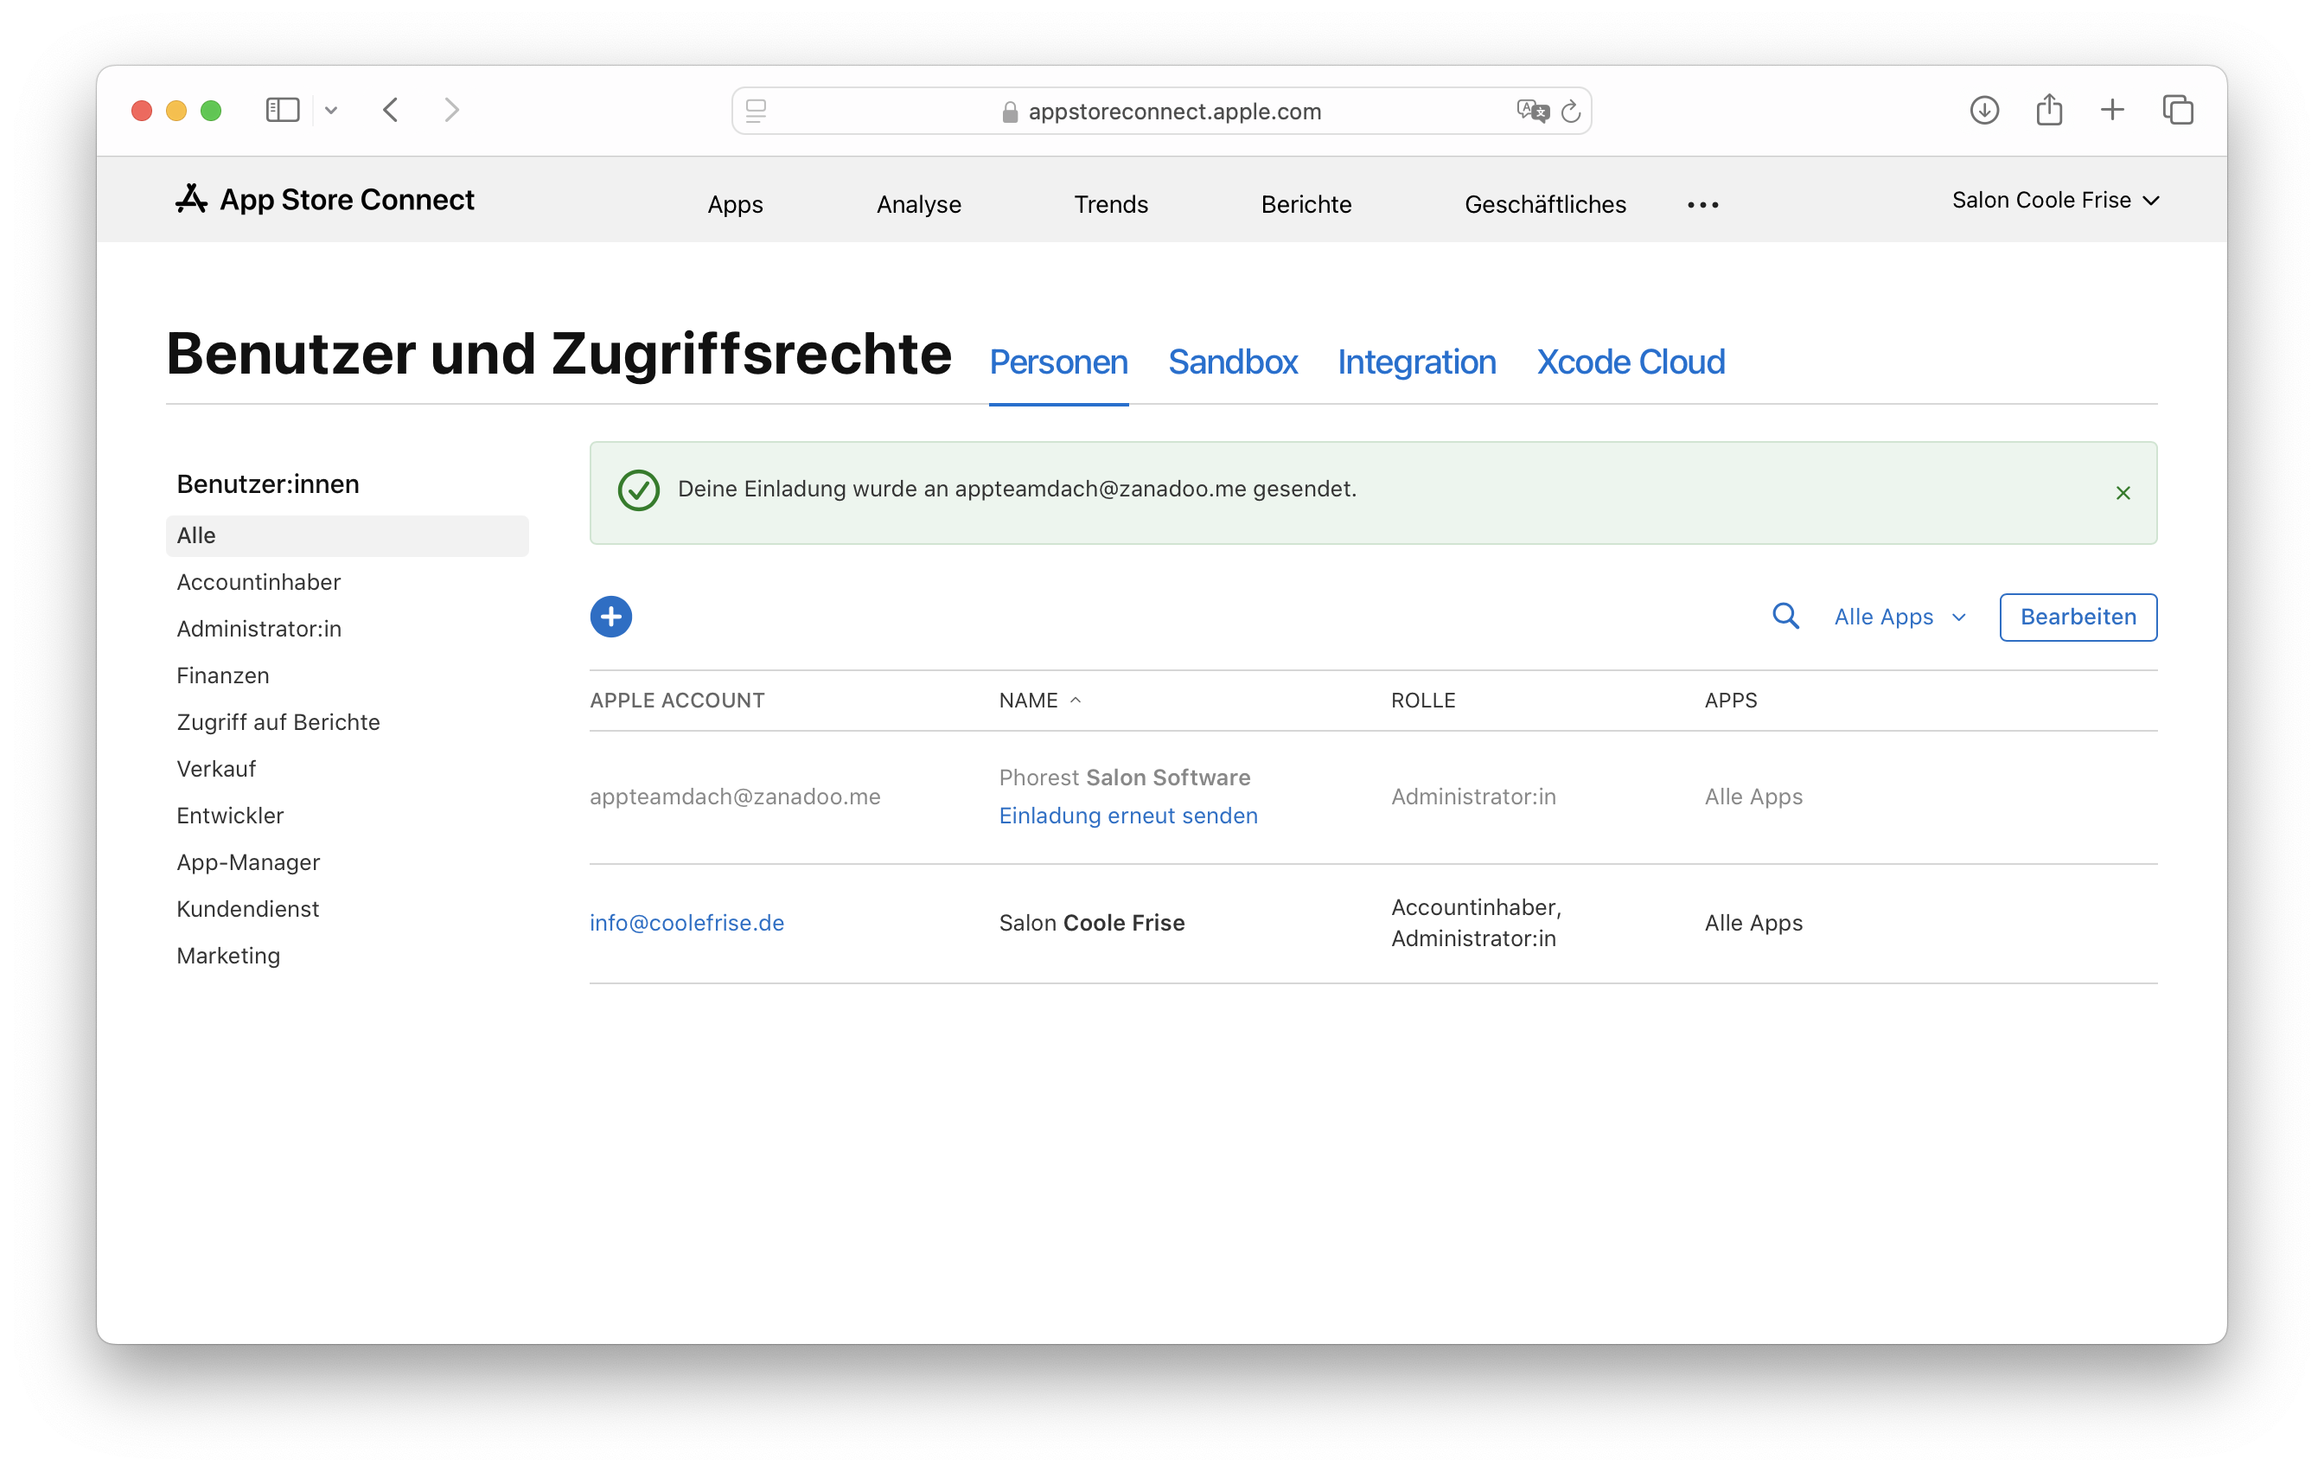Click the green checkmark success icon
The image size is (2324, 1472).
[x=638, y=490]
